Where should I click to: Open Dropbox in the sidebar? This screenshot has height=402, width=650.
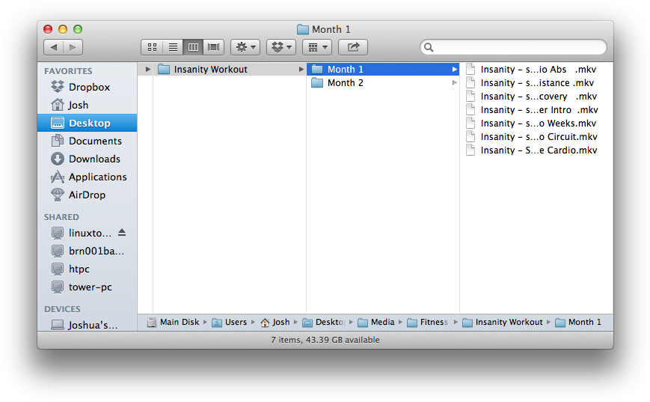point(88,87)
